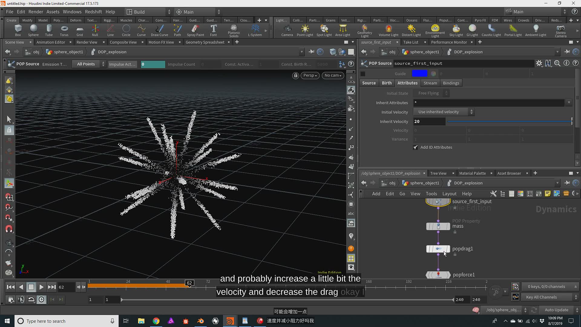
Task: Click frame 62 marker on timeline
Action: coord(189,283)
